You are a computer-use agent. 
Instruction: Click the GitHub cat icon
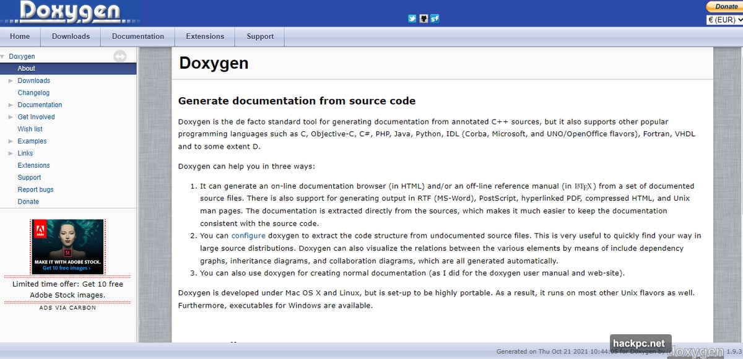(424, 19)
